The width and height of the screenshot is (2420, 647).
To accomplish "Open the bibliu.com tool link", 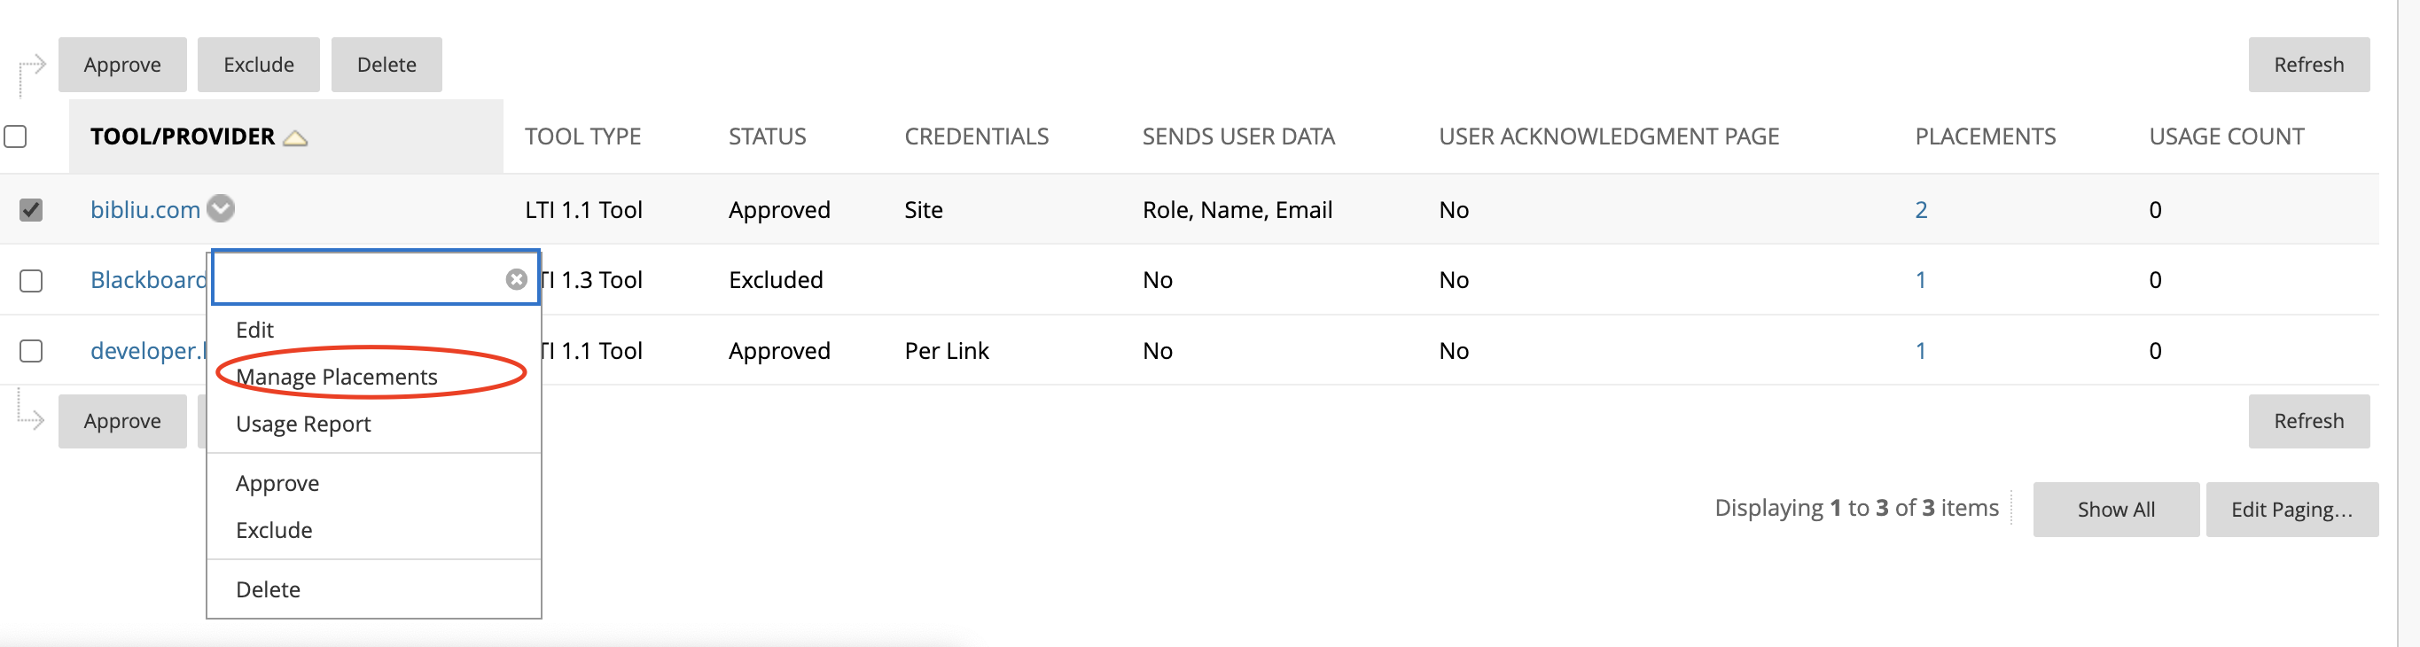I will coord(144,209).
